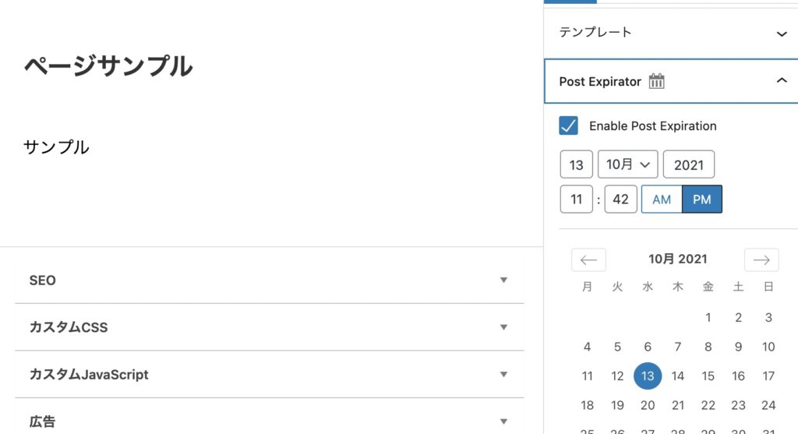Click the year field showing 2021
This screenshot has height=434, width=798.
click(x=688, y=164)
